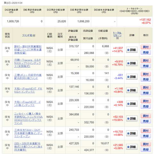The width and height of the screenshot is (154, 156).
Task: Select cumulative purchase value 1,698,200
Action: pos(83,21)
